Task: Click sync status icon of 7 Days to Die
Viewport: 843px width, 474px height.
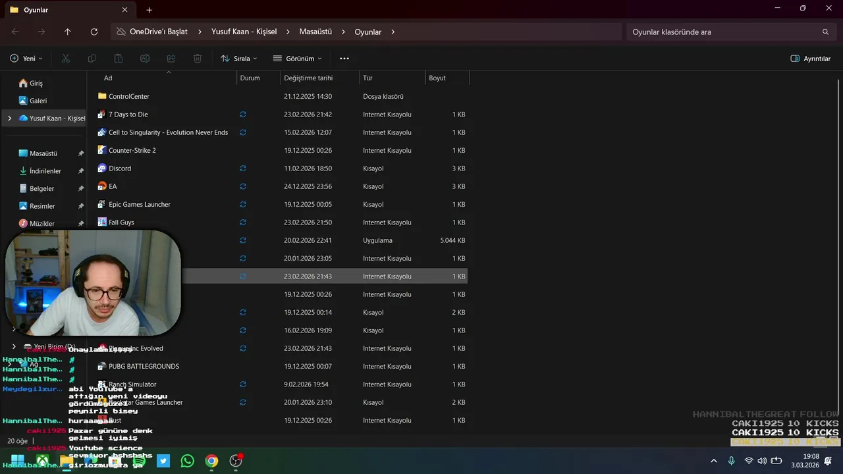Action: tap(243, 115)
